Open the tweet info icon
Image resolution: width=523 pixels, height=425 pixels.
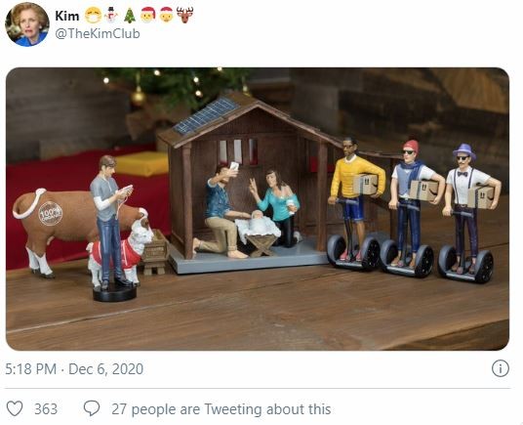[x=500, y=368]
